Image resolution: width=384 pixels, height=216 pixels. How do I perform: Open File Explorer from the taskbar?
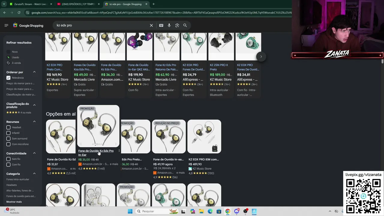pyautogui.click(x=201, y=211)
